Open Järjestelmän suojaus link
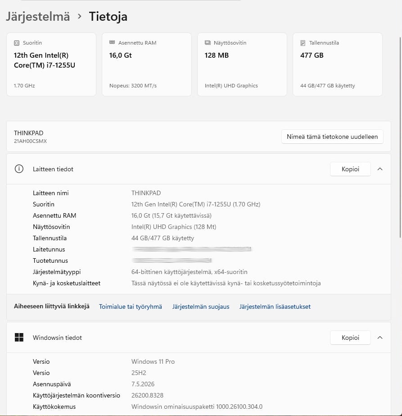The height and width of the screenshot is (416, 402). [201, 306]
